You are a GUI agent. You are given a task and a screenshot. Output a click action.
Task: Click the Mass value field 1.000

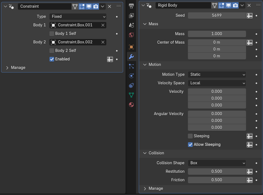pyautogui.click(x=217, y=34)
